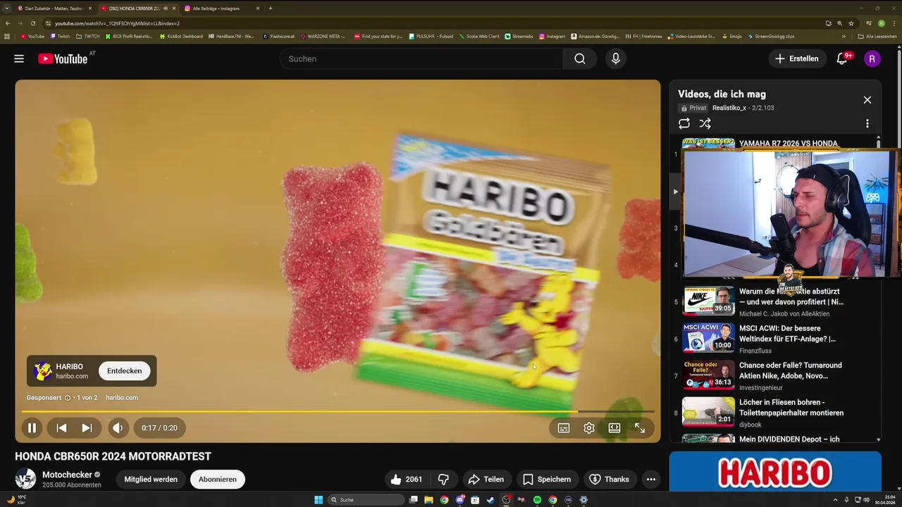The width and height of the screenshot is (902, 507).
Task: Open the player settings gear
Action: pos(589,427)
